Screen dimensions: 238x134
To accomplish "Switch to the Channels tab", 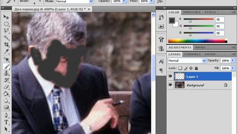I will [192, 54].
